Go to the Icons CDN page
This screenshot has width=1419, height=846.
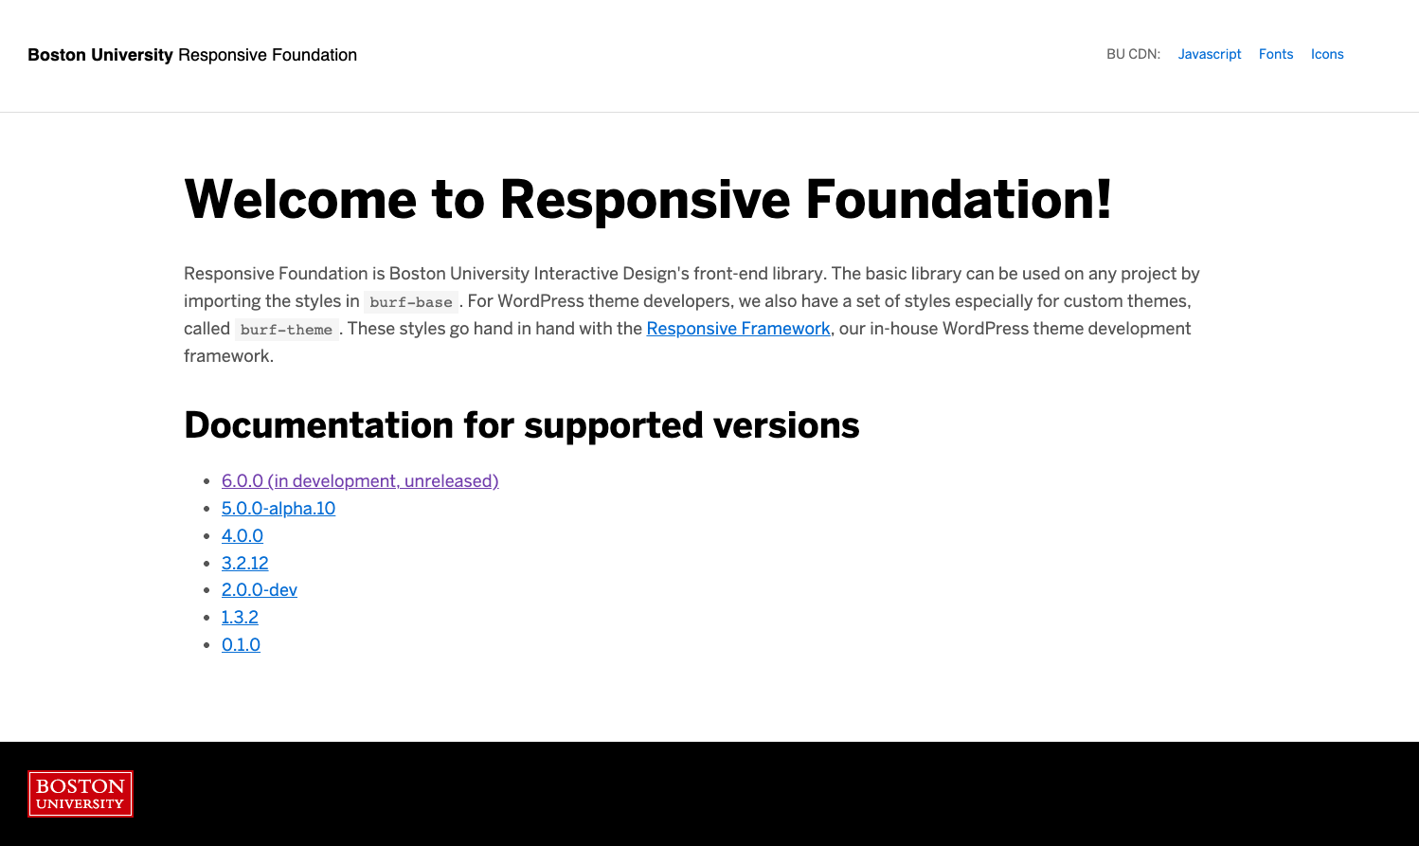point(1326,54)
